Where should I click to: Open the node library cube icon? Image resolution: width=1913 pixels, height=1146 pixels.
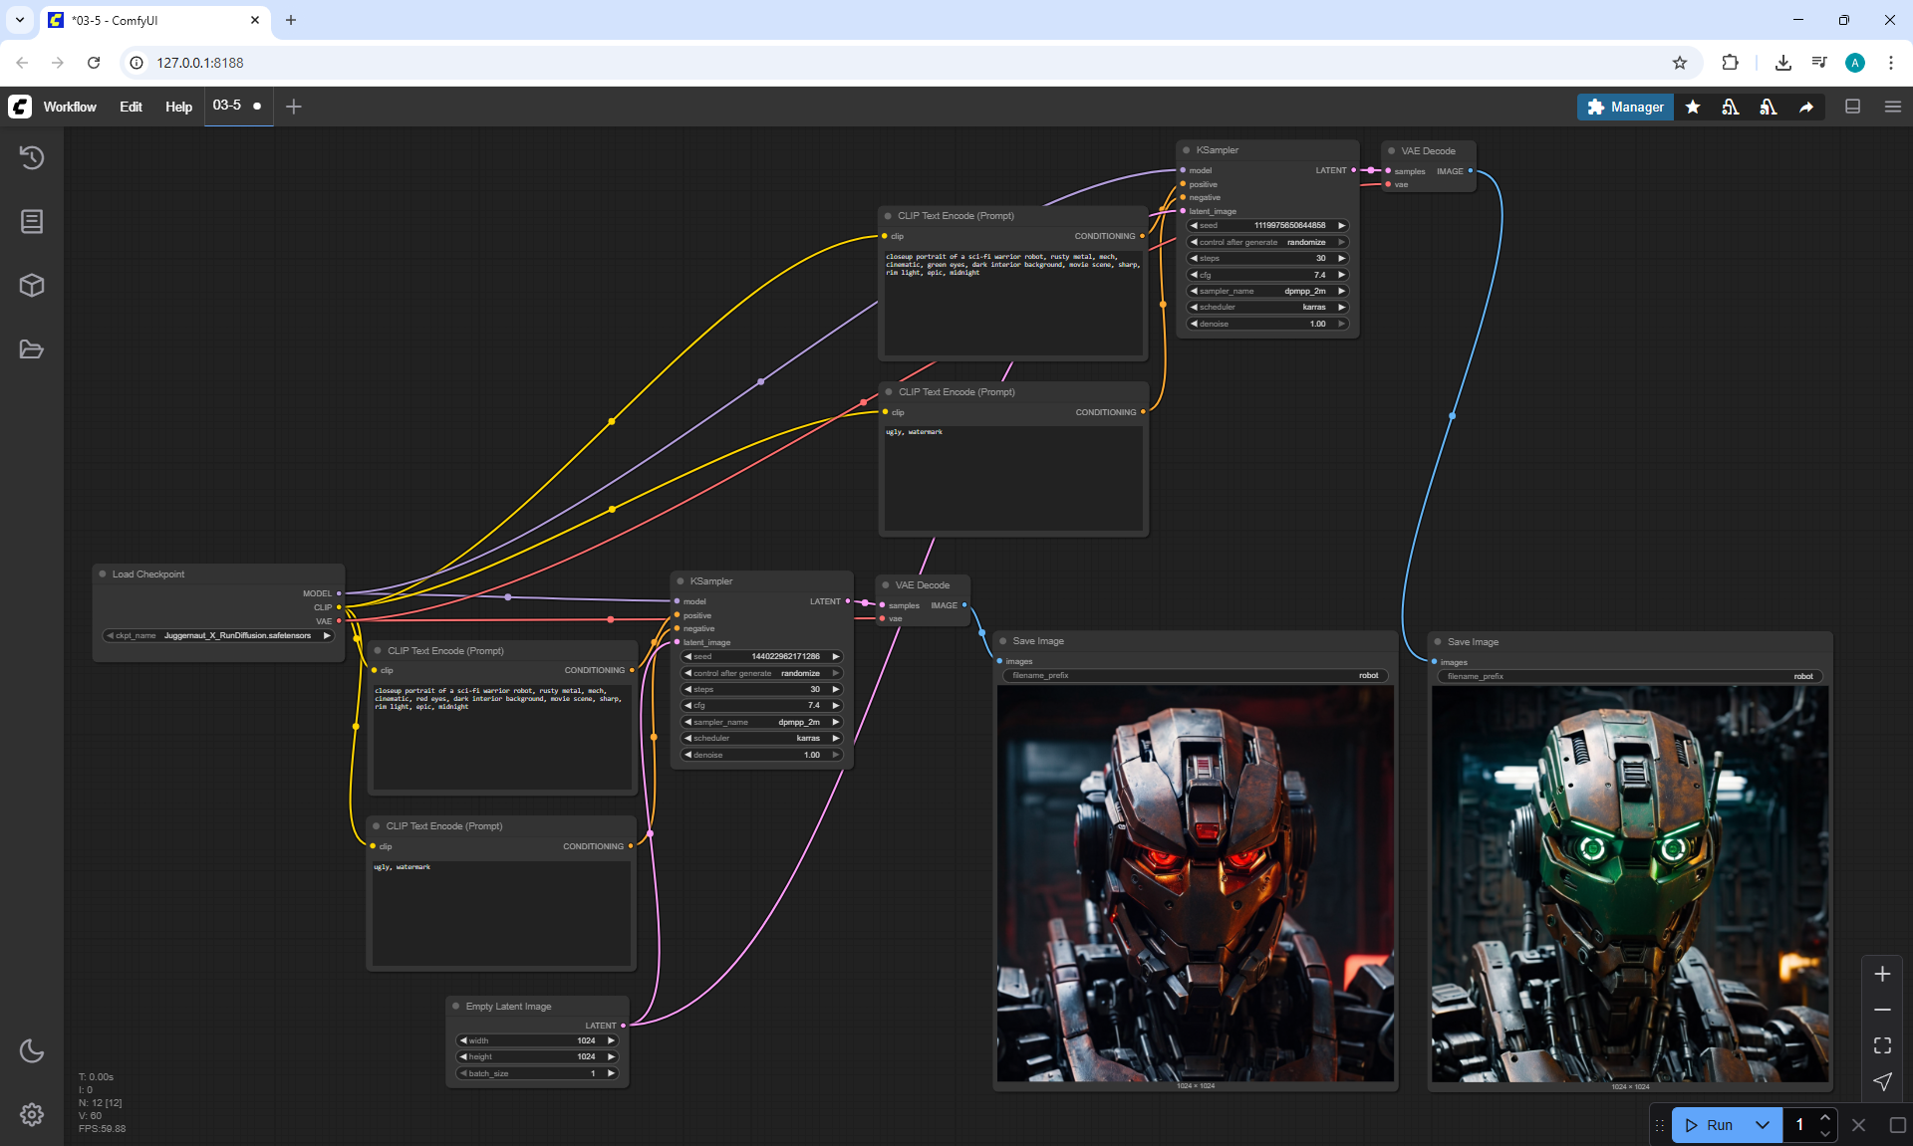pos(32,286)
